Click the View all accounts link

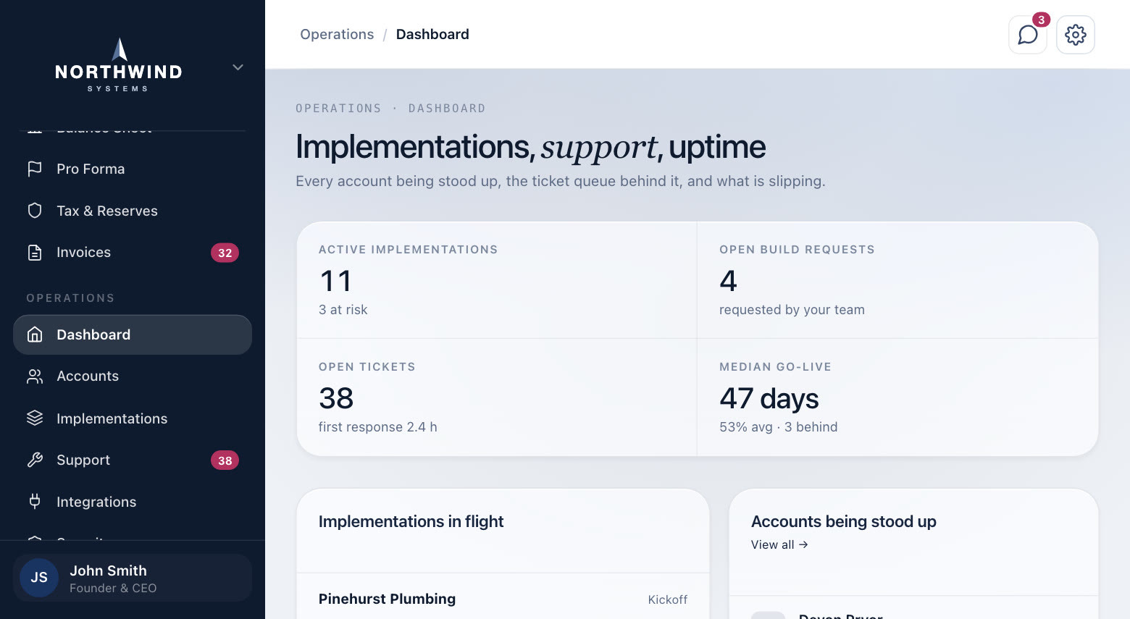(779, 544)
